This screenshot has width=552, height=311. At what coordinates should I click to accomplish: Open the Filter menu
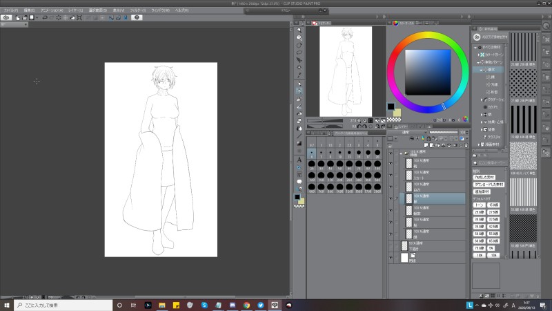(137, 10)
